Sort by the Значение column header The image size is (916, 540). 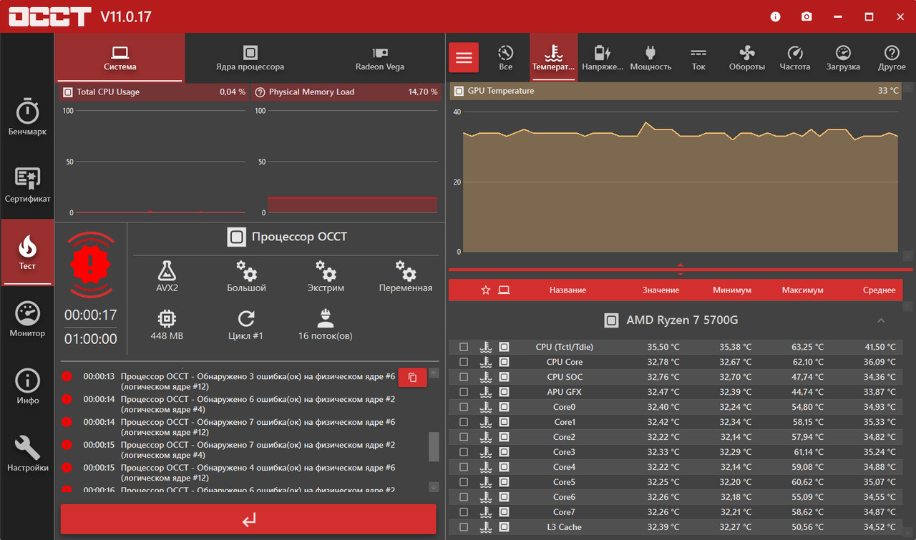pos(661,290)
